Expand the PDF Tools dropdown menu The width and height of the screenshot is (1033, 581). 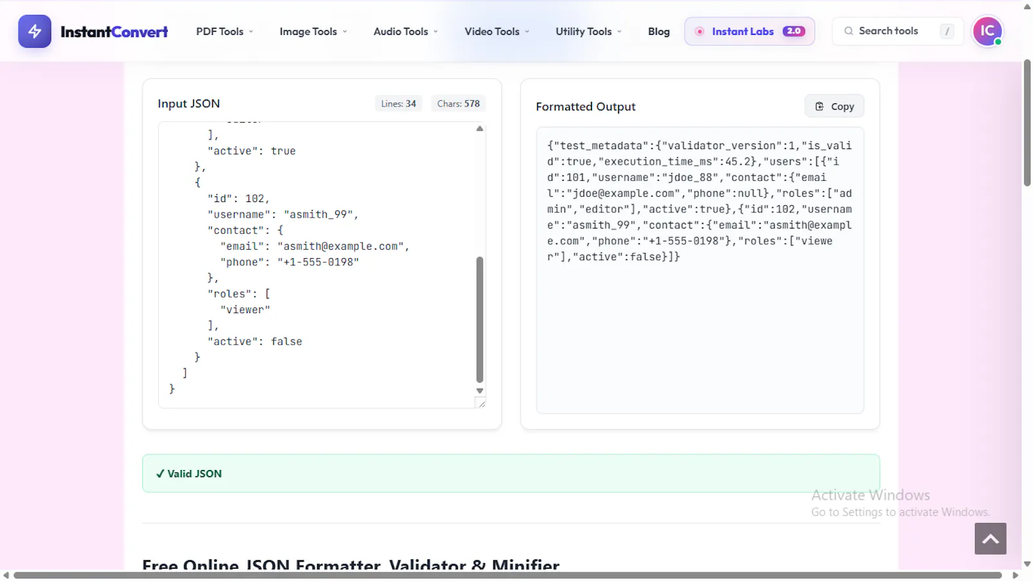pyautogui.click(x=225, y=32)
